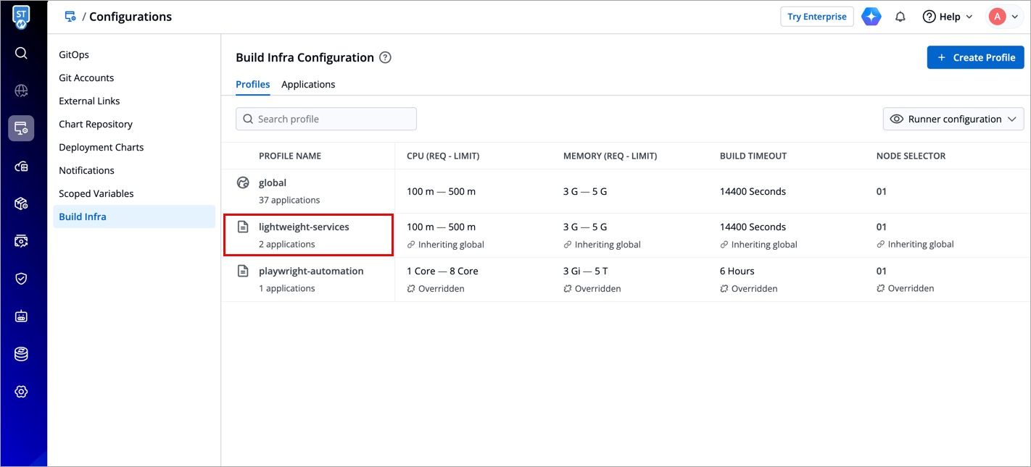Open the blue AI sparkle assistant icon
1031x467 pixels.
point(871,17)
